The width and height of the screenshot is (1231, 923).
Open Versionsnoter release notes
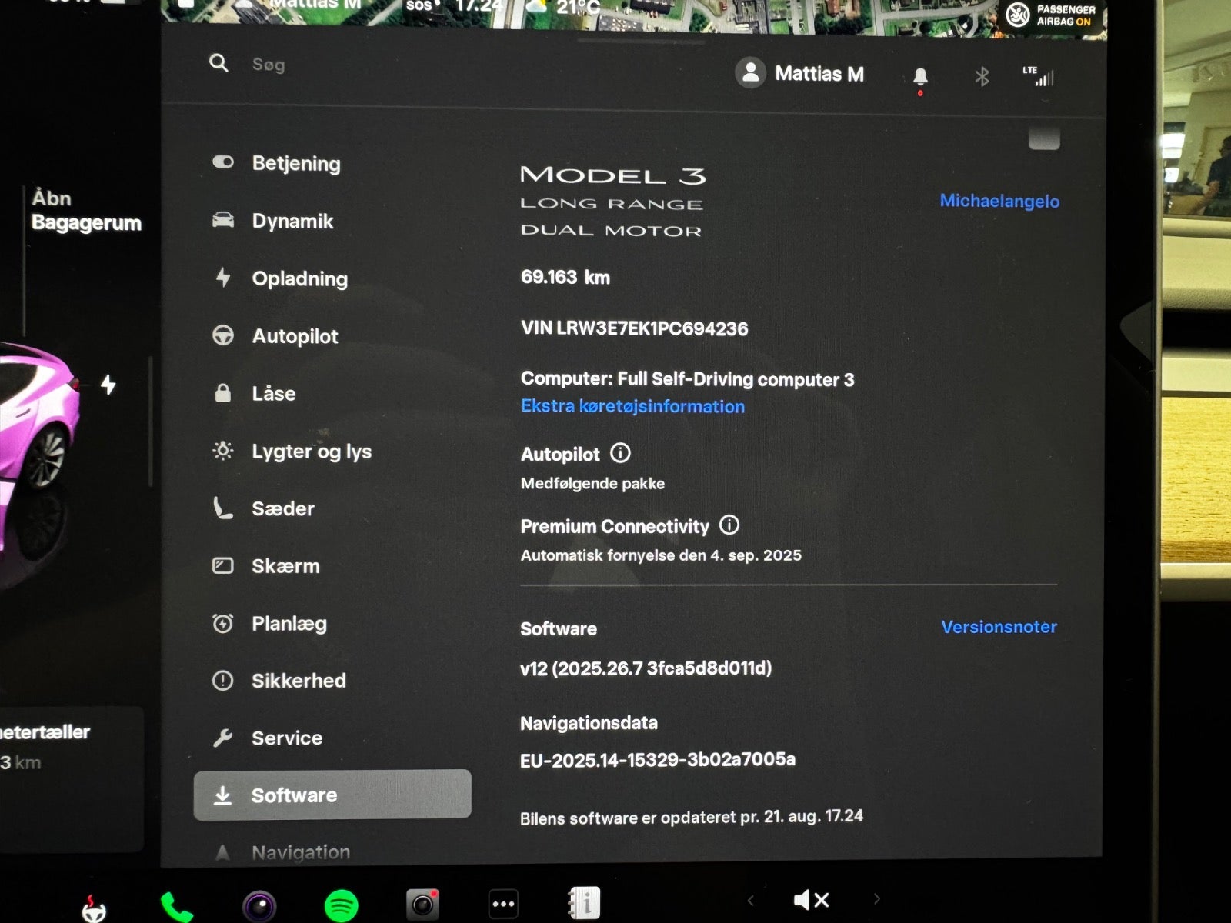click(x=999, y=627)
